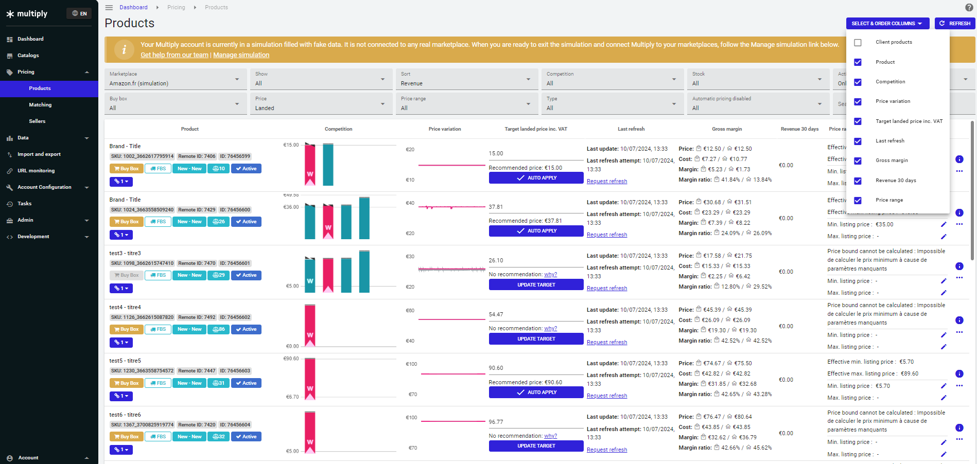Open more options dots for test3 - titre3 row
This screenshot has height=464, width=977.
(959, 278)
